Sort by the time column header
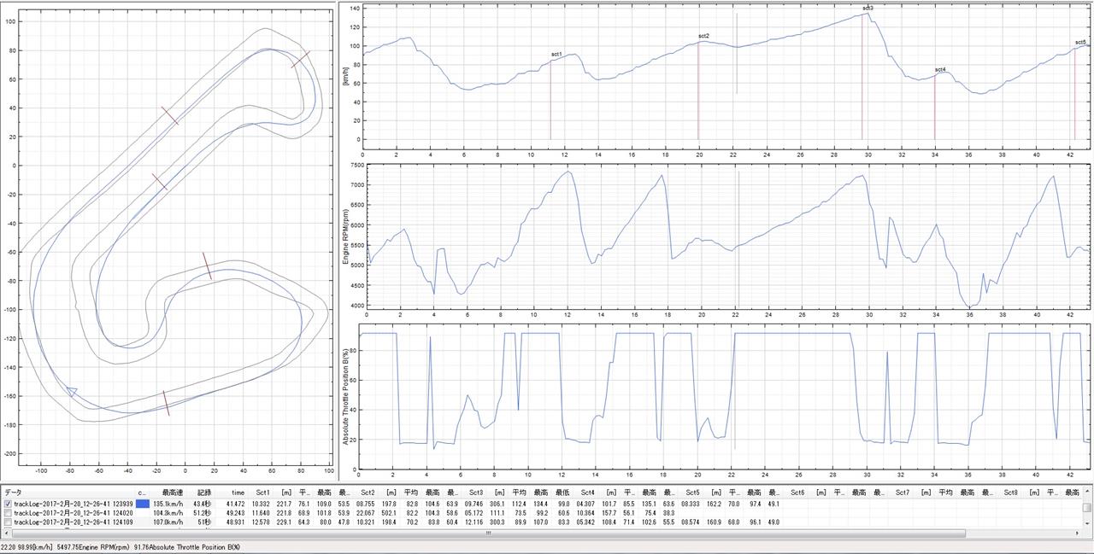The width and height of the screenshot is (1094, 554). 238,493
